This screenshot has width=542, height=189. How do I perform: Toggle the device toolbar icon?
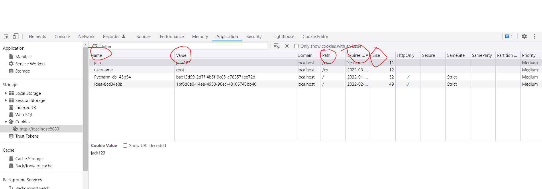coord(16,36)
